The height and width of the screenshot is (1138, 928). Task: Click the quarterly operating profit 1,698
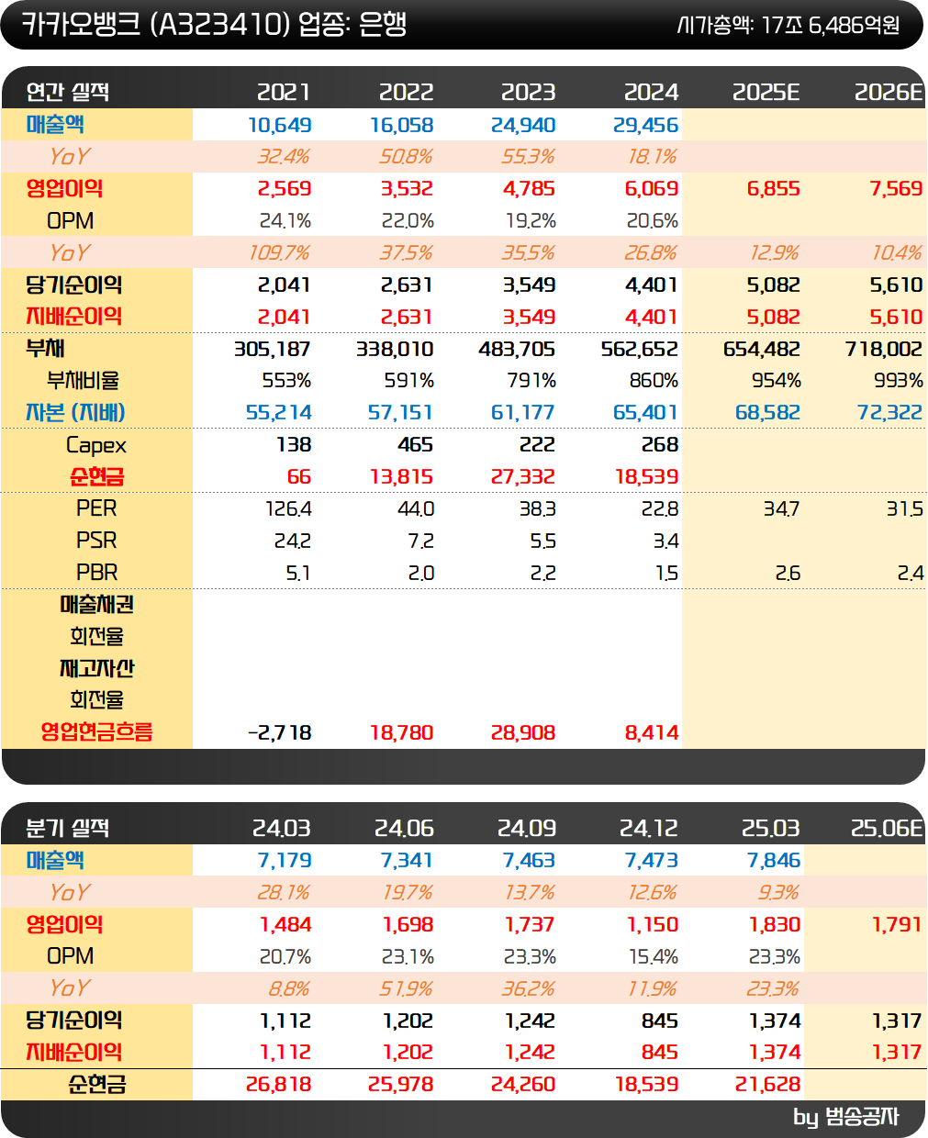[408, 925]
